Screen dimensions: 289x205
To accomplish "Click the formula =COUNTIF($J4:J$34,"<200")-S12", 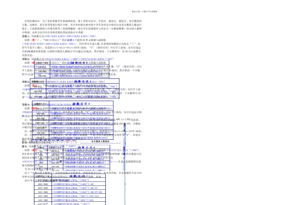I will click(73, 200).
